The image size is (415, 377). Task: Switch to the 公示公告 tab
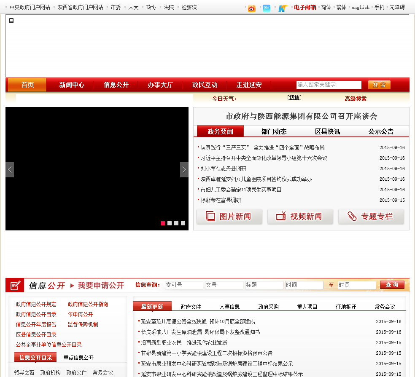pos(381,131)
